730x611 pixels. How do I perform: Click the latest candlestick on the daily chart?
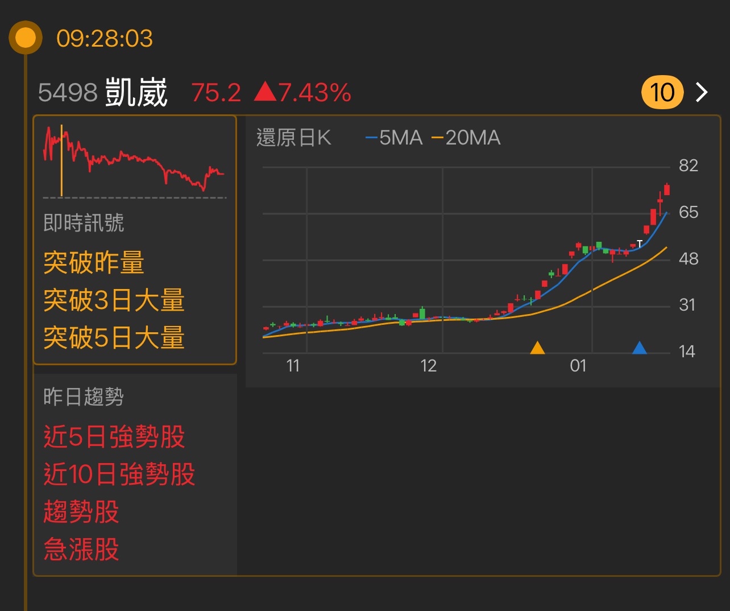(666, 190)
